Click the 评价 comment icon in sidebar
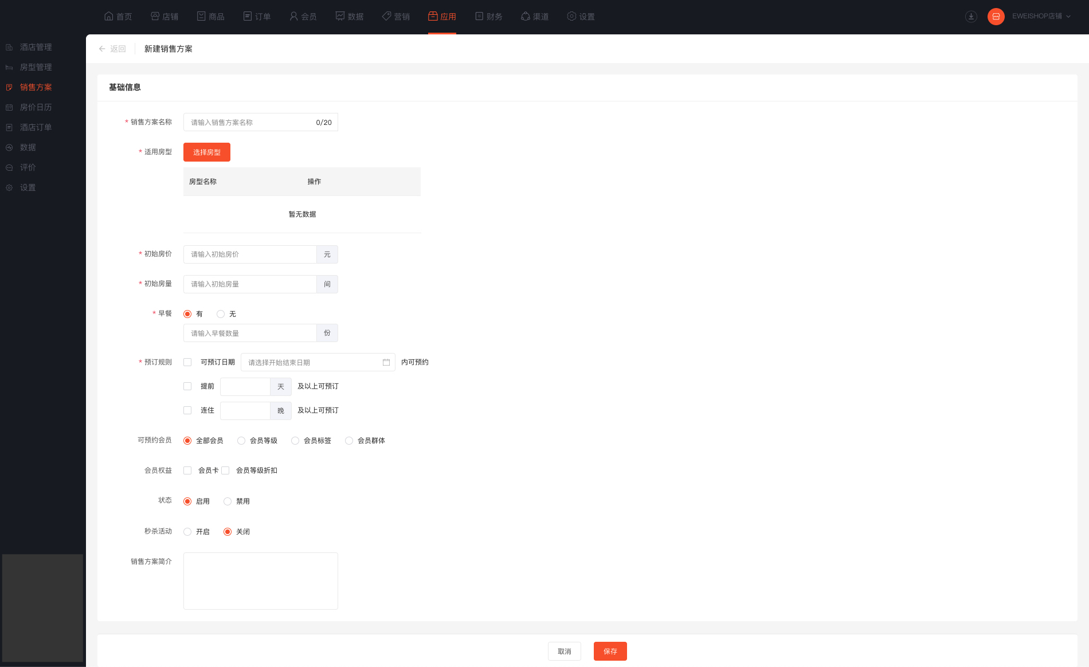 click(9, 167)
